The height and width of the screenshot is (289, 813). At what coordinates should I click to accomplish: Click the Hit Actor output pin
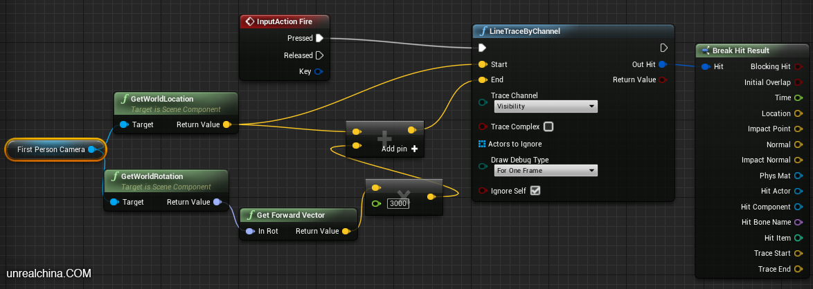(798, 191)
